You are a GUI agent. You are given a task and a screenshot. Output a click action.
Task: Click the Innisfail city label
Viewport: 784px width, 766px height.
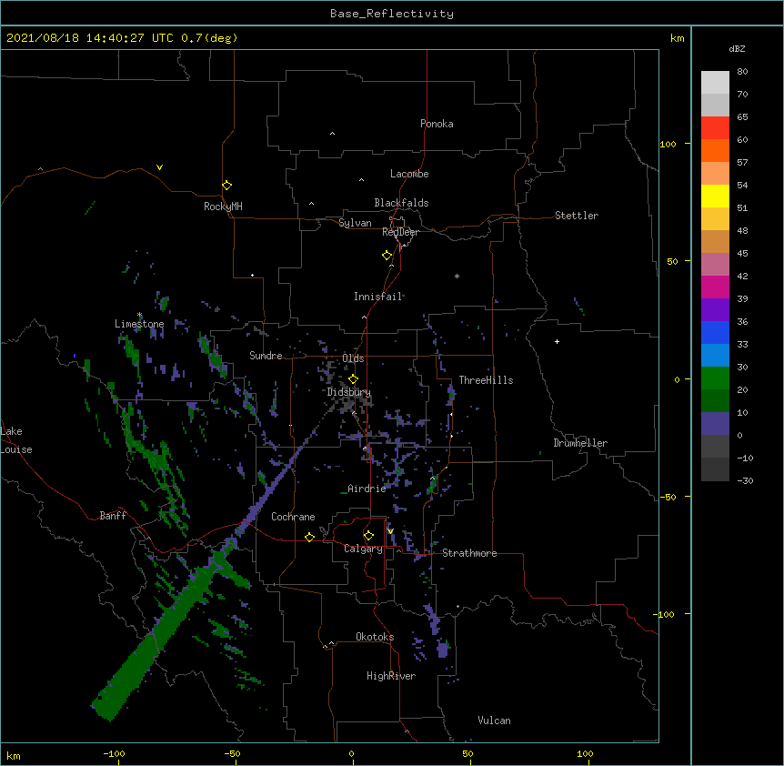(x=377, y=297)
